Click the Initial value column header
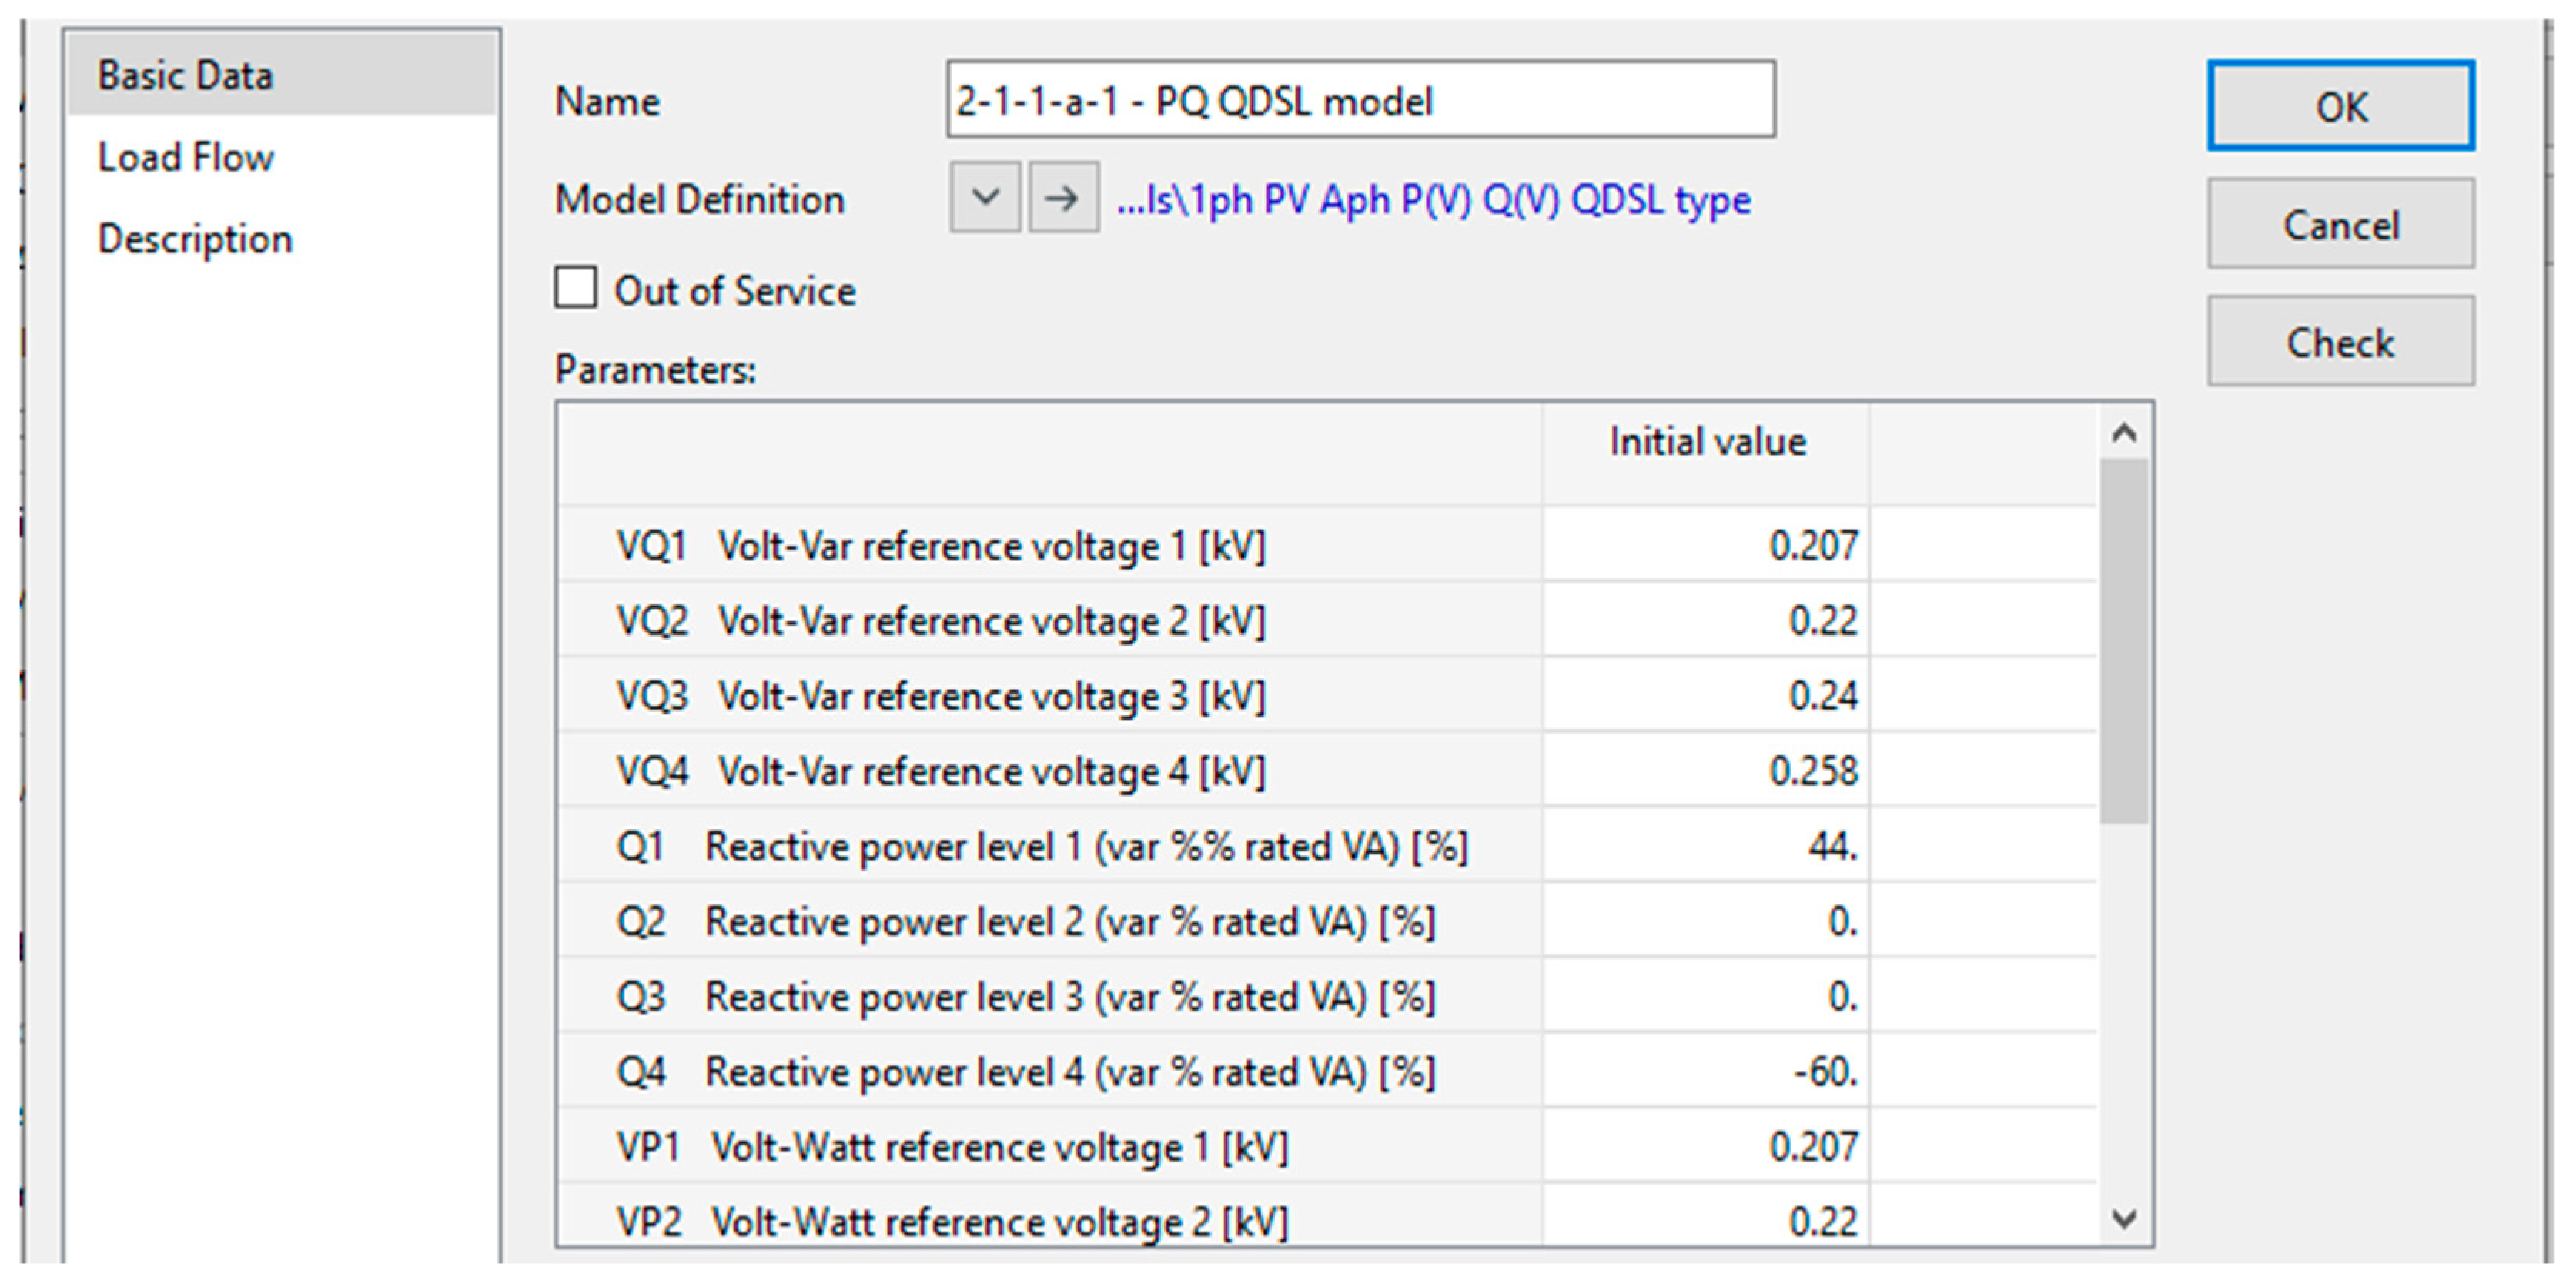 click(x=1706, y=442)
